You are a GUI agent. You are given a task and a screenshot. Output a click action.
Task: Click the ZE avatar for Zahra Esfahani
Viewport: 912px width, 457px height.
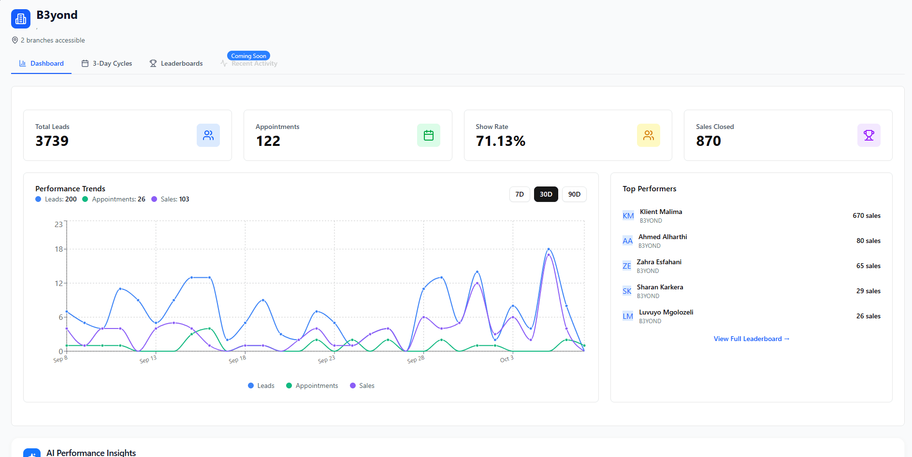[x=627, y=266]
